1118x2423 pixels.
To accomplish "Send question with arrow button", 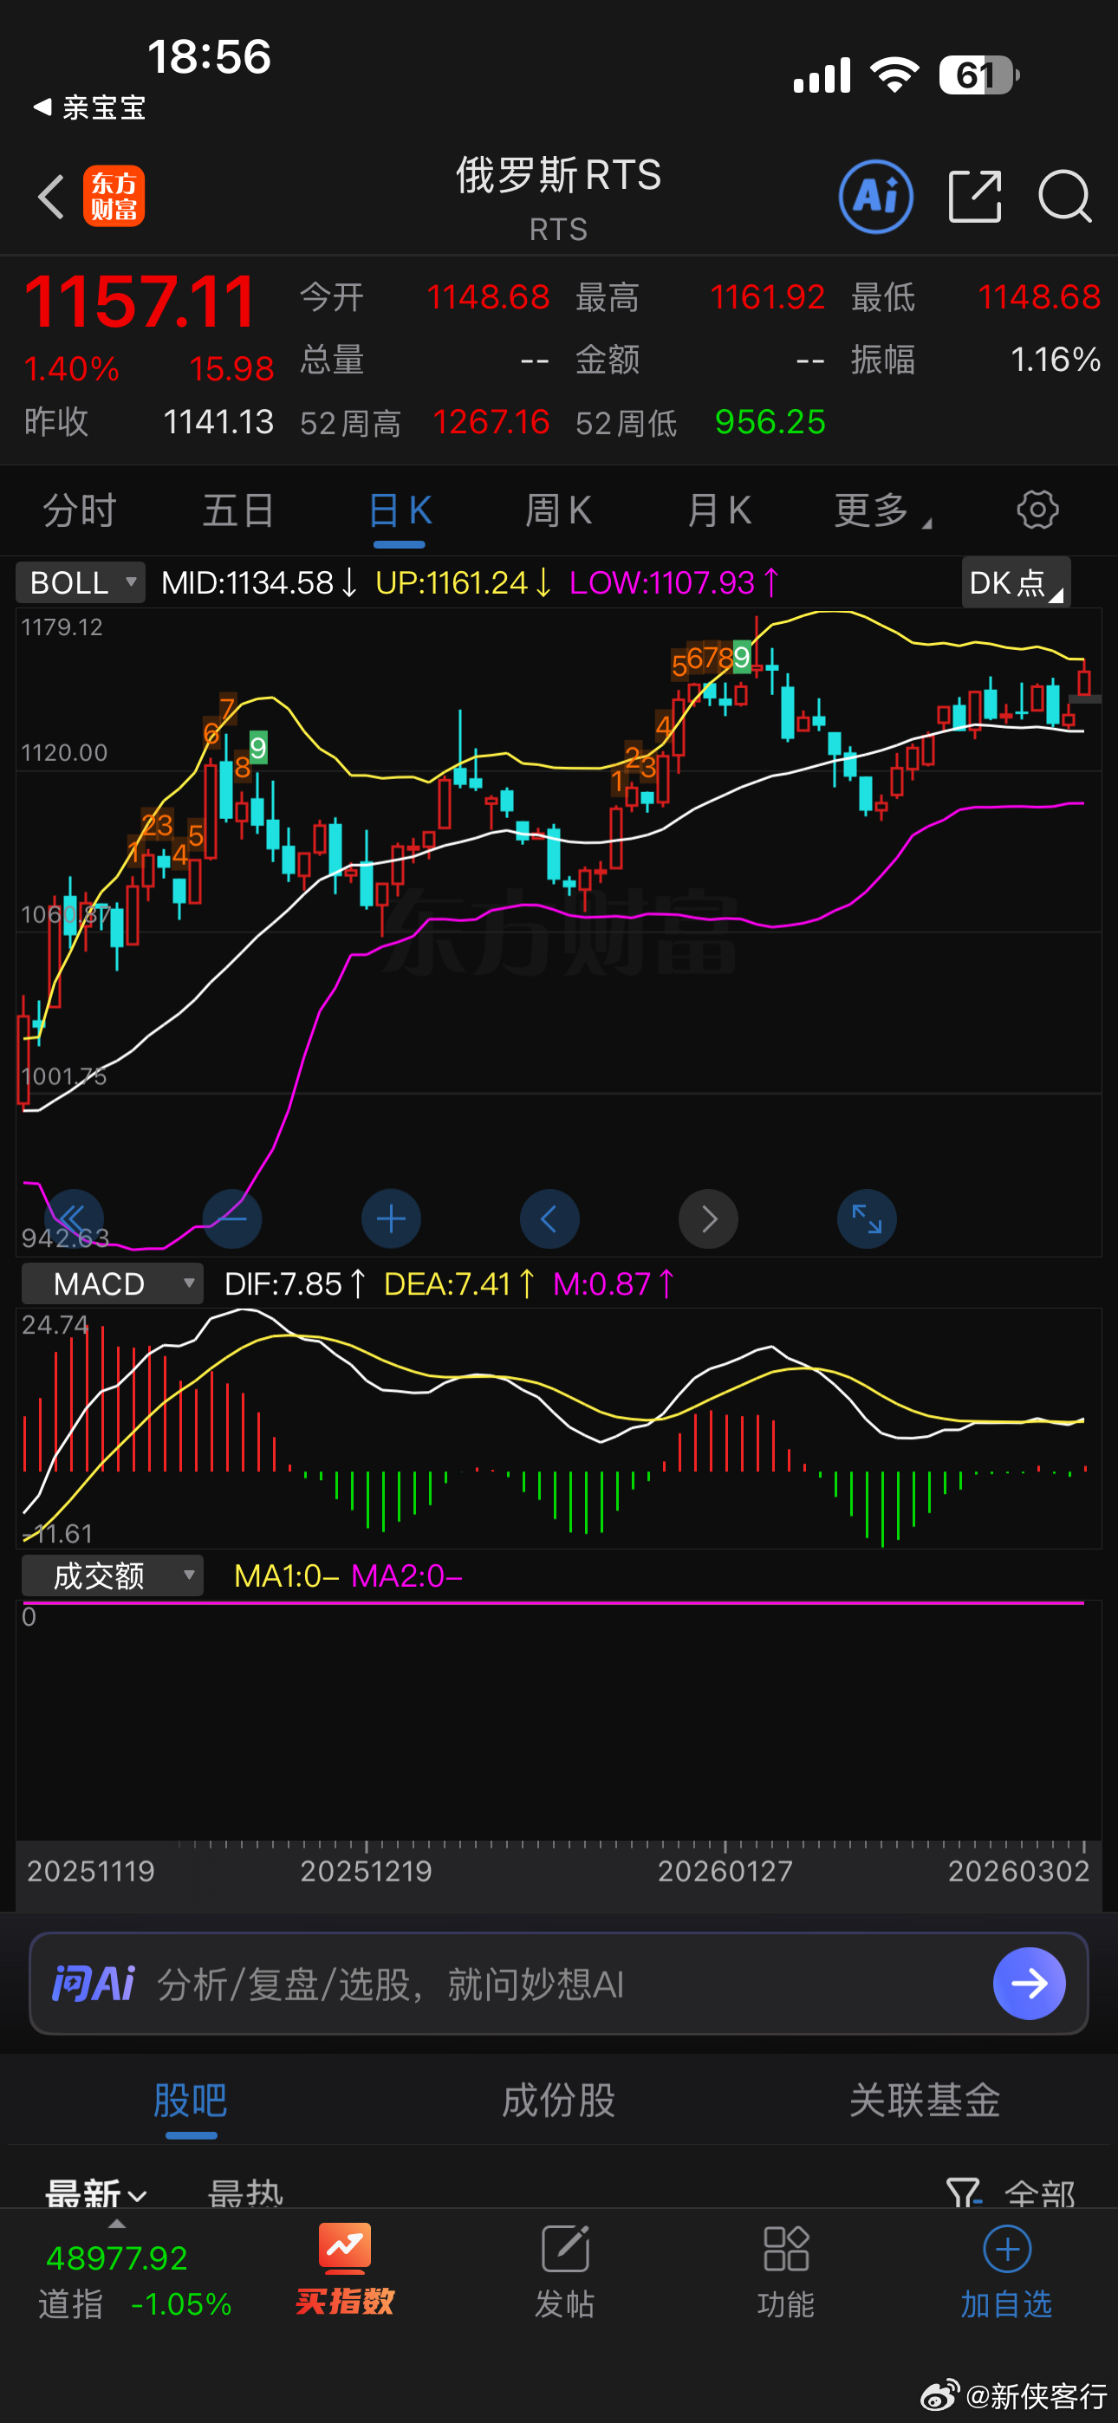I will [1030, 1983].
